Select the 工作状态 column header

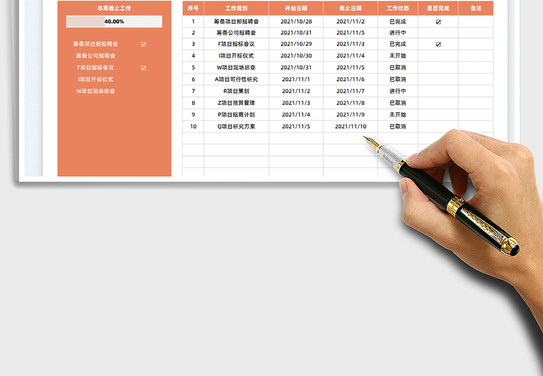click(x=398, y=9)
